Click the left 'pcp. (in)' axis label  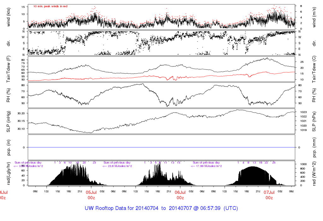9,147
